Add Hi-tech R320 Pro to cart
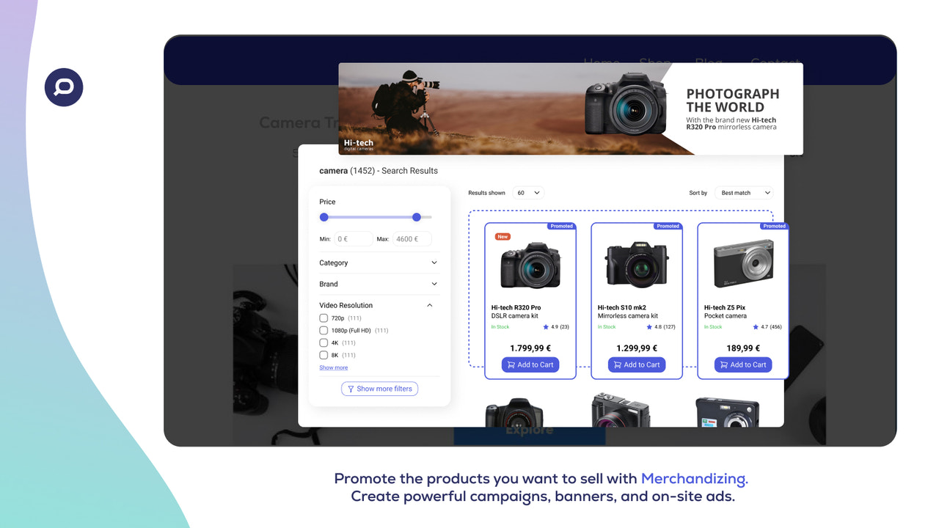 click(530, 364)
